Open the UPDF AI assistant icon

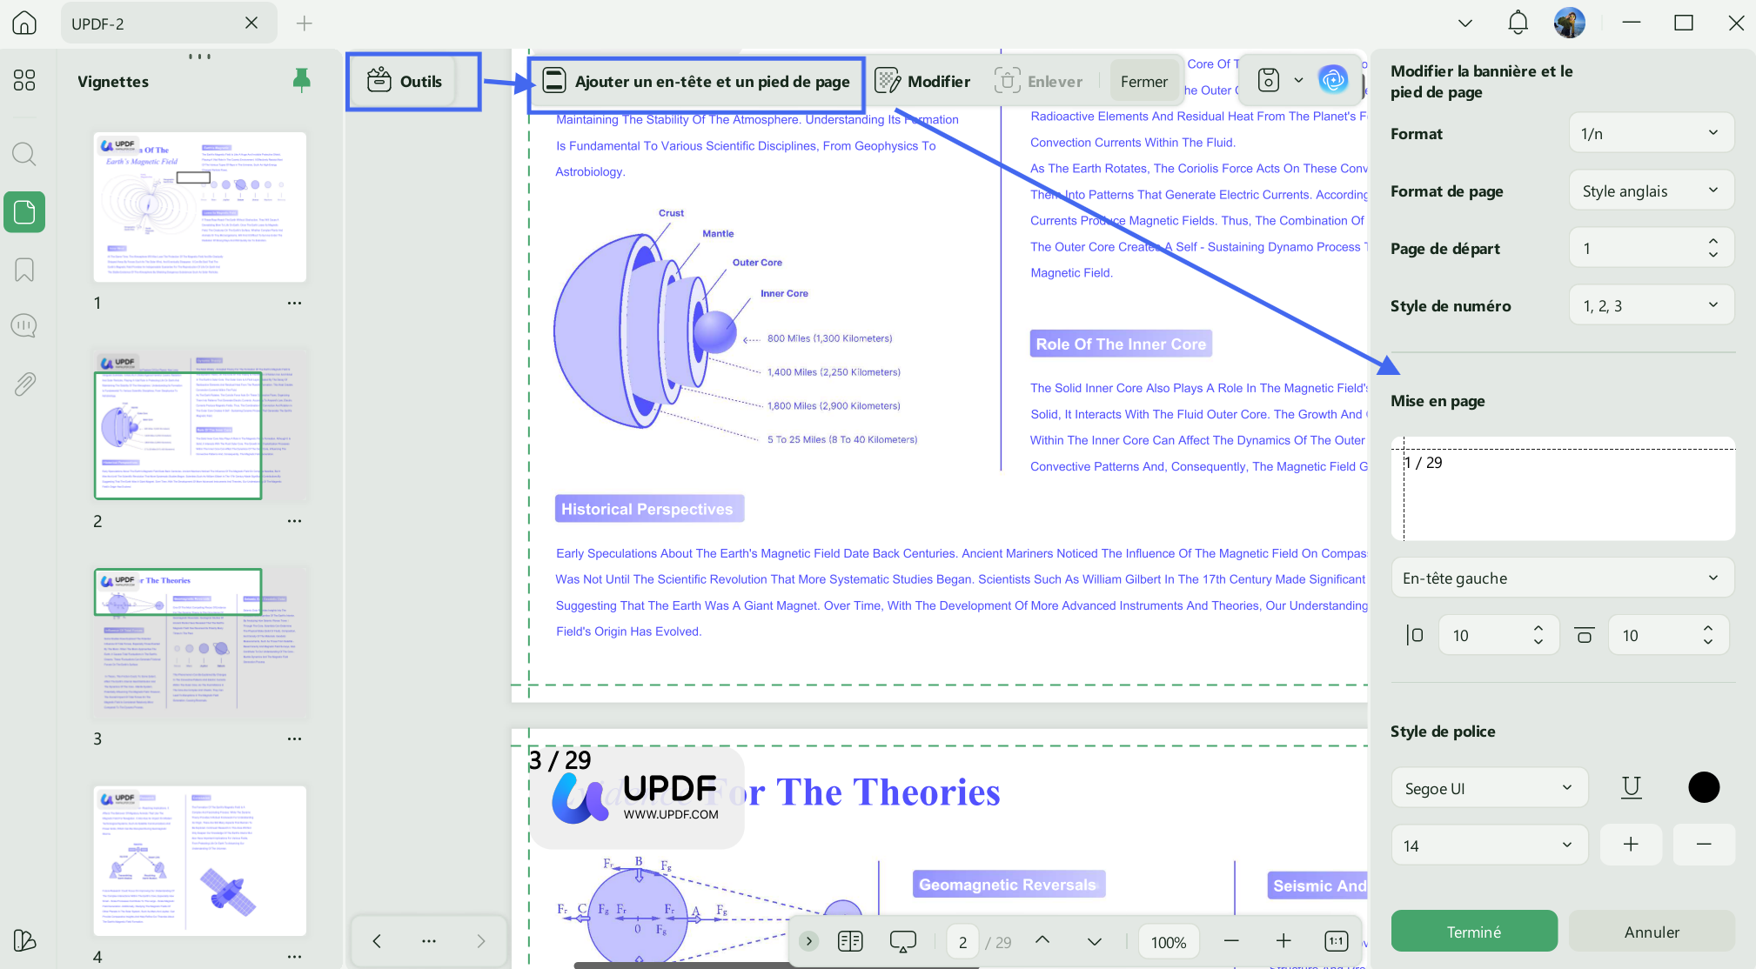click(x=1333, y=81)
